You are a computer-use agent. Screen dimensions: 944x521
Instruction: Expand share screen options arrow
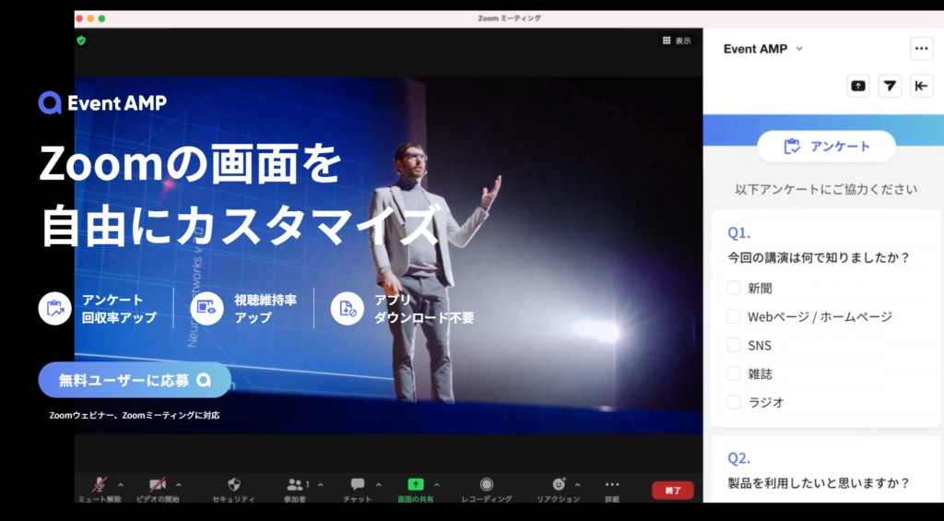436,485
